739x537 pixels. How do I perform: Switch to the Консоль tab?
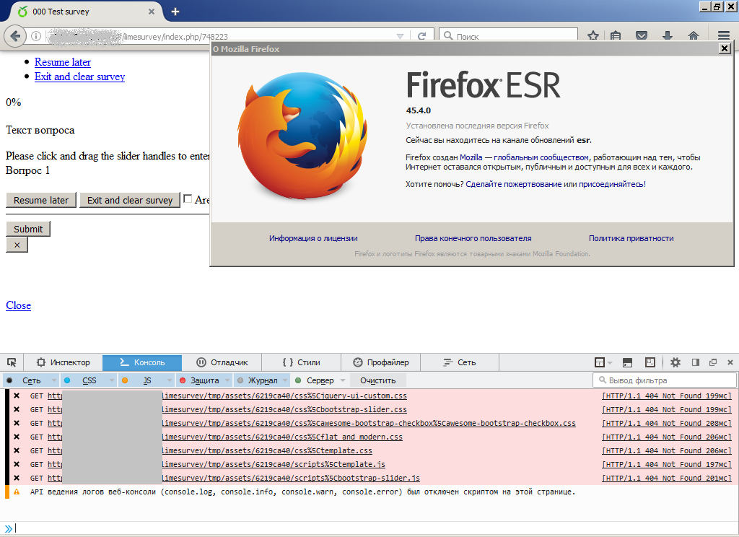(142, 362)
